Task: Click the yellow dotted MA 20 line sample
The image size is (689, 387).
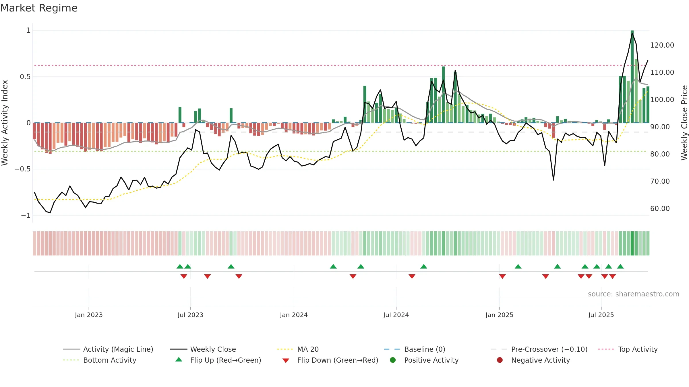Action: tap(285, 349)
